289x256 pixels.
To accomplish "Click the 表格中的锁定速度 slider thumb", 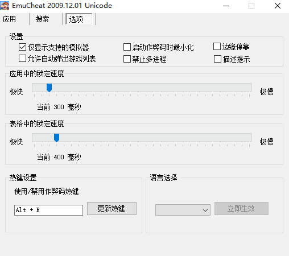I will [x=56, y=138].
